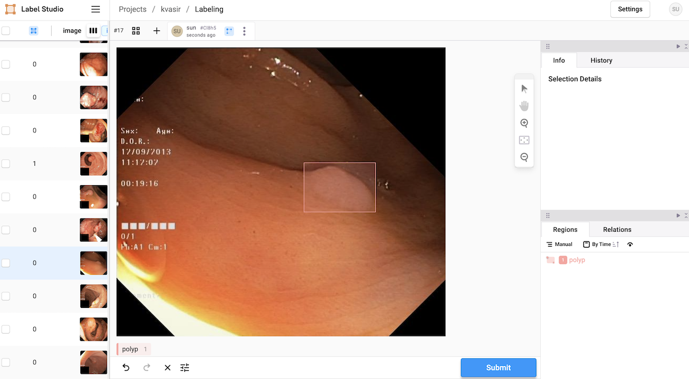Select the hand pan tool

tap(524, 106)
